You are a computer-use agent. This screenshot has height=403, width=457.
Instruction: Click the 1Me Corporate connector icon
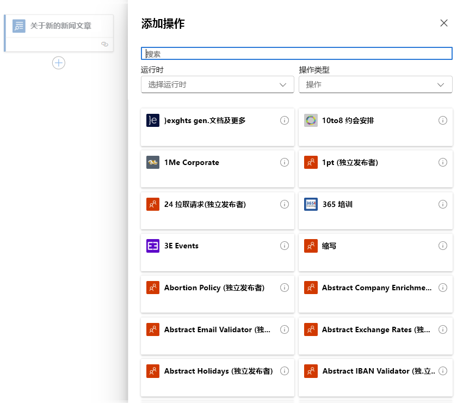(153, 162)
